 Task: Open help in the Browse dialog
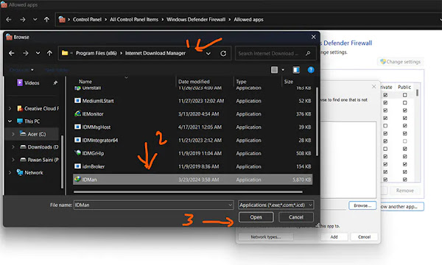click(311, 70)
